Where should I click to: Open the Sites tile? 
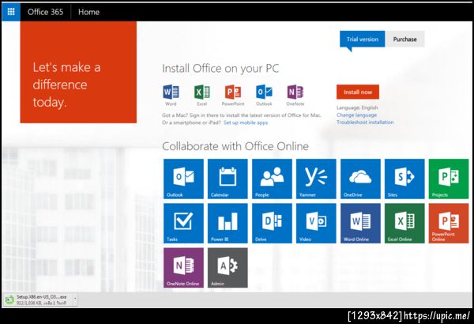(x=404, y=179)
